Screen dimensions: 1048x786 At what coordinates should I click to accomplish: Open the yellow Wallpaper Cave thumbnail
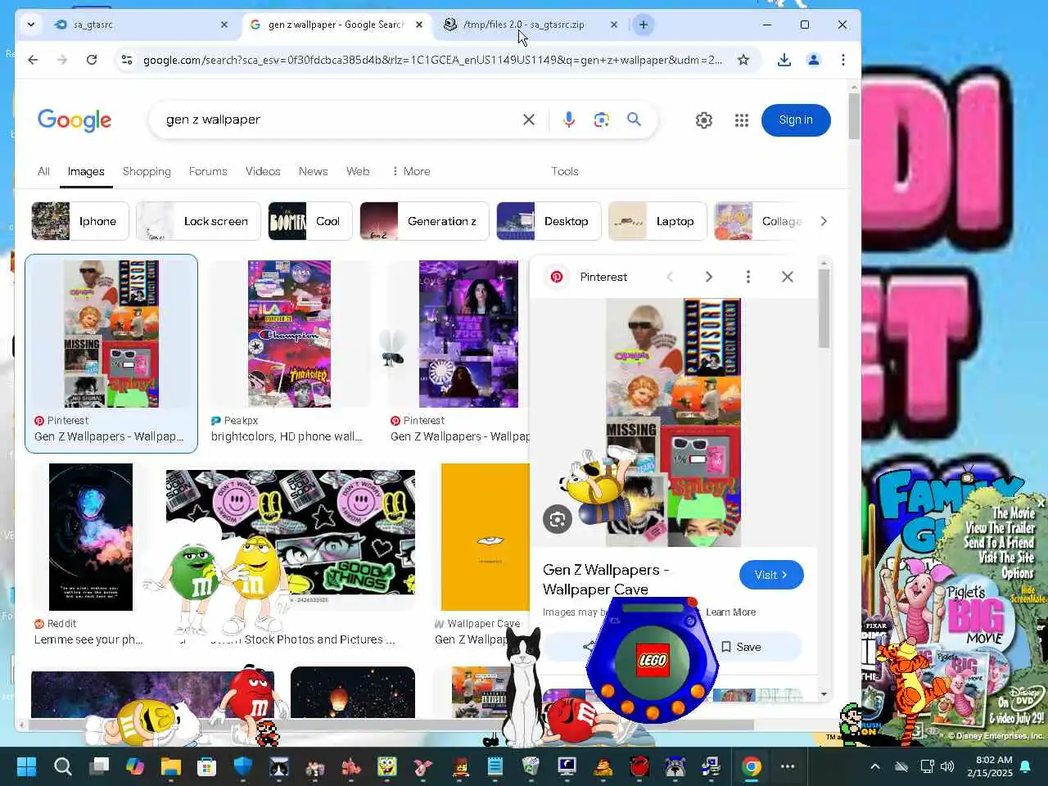point(485,537)
